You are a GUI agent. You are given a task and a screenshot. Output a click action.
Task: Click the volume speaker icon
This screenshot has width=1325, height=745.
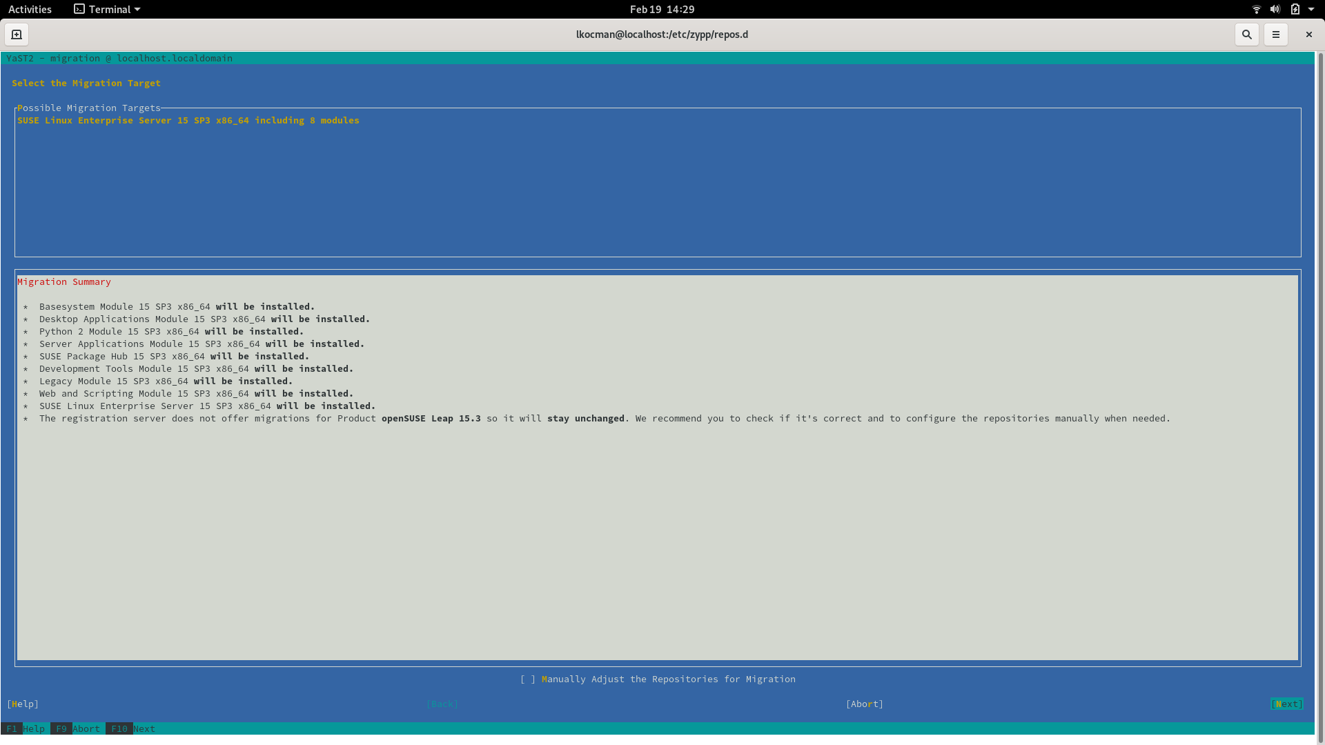[x=1275, y=10]
